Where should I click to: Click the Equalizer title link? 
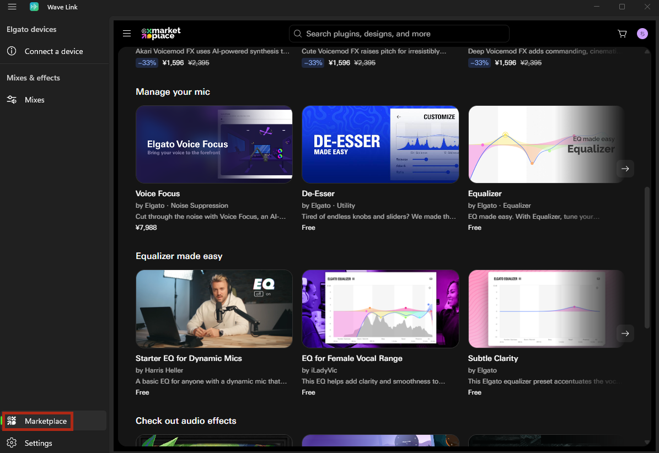pyautogui.click(x=485, y=193)
